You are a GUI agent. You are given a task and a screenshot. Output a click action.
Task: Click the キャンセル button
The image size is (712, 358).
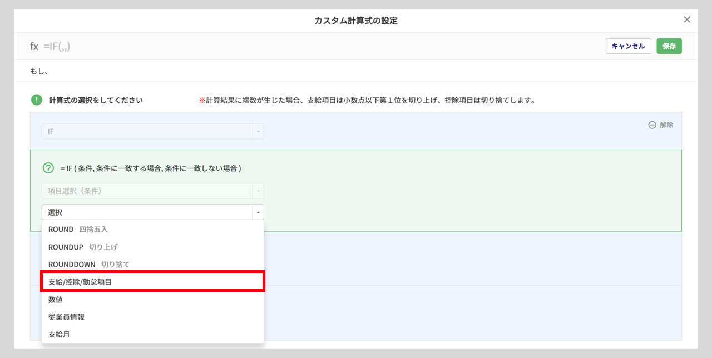(628, 46)
